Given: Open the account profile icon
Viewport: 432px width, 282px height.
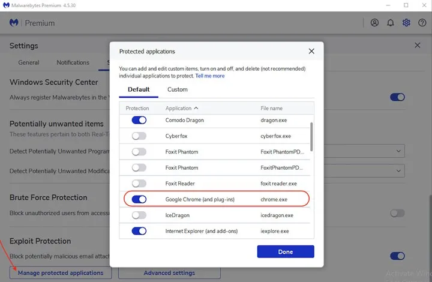Looking at the screenshot, I should (x=375, y=23).
